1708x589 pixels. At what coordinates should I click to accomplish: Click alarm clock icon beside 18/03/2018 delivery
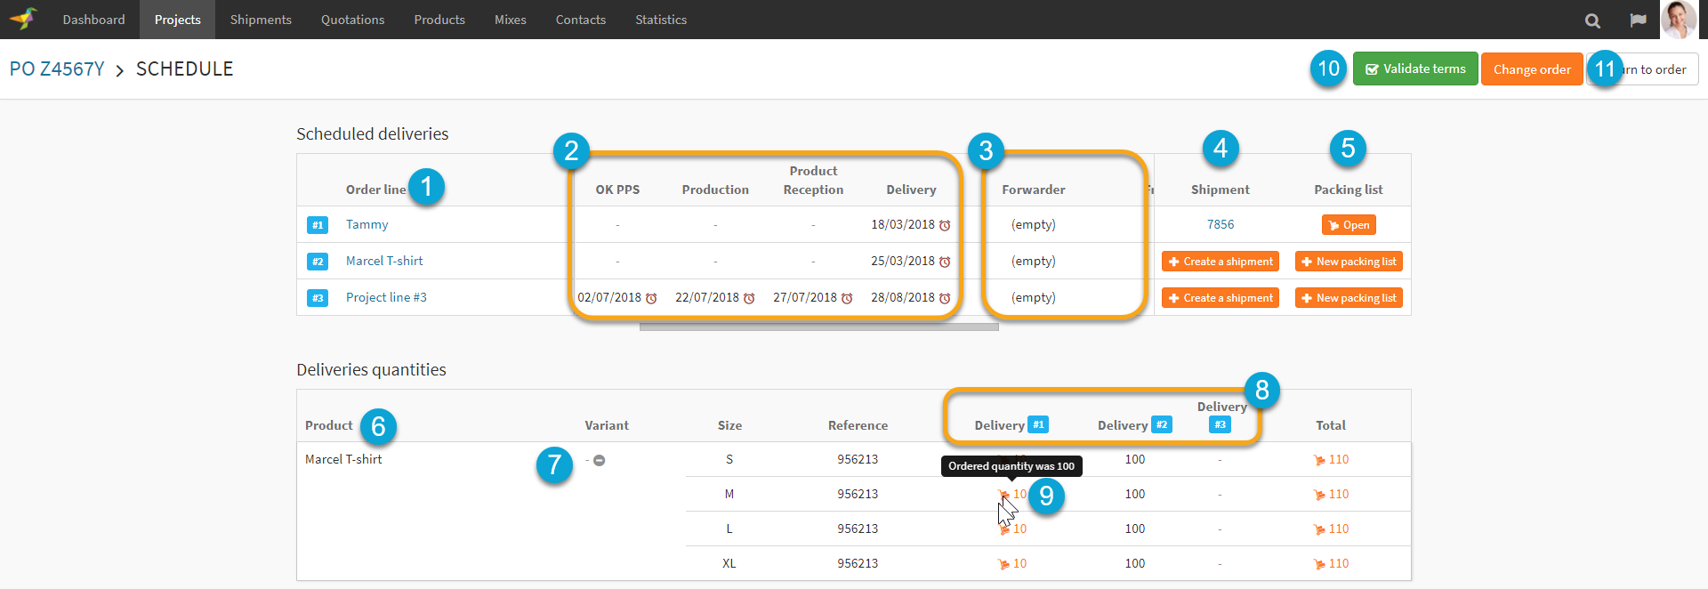(x=945, y=225)
